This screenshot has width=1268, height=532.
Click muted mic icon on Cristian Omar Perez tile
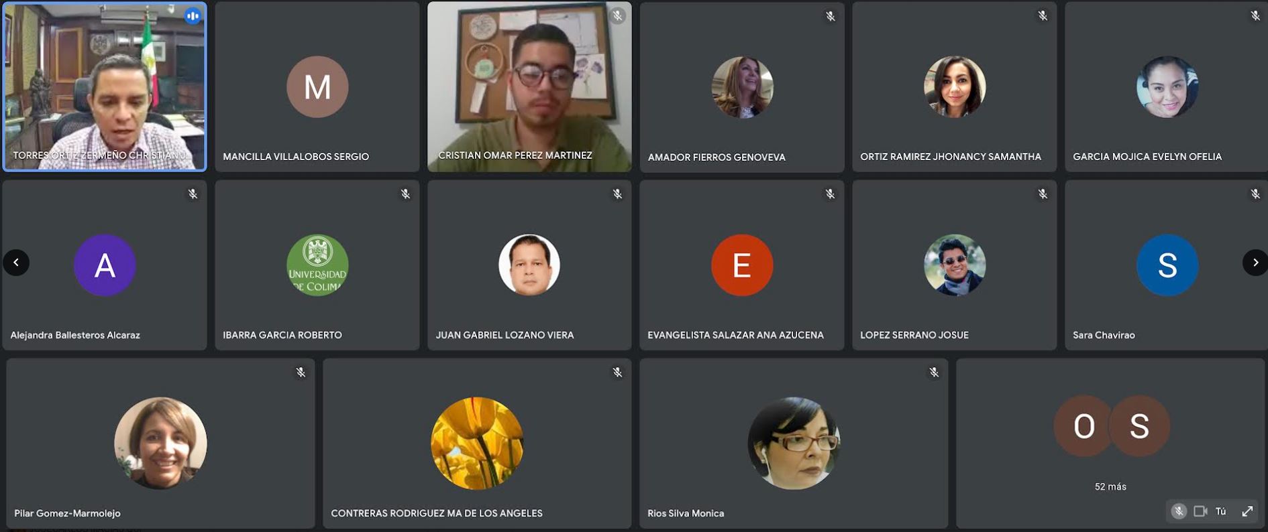(x=617, y=15)
